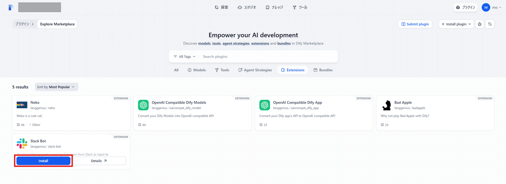The image size is (506, 184).
Task: Click the Dify logo icon
Action: [11, 7]
